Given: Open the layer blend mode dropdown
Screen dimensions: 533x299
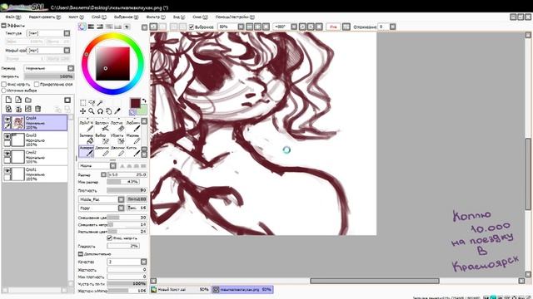Looking at the screenshot, I should click(x=71, y=68).
